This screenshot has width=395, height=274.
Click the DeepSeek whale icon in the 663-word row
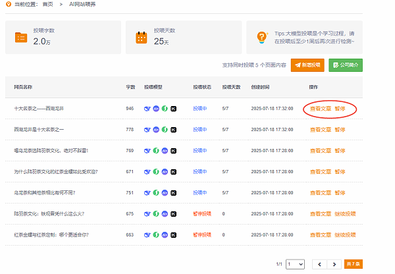(147, 235)
